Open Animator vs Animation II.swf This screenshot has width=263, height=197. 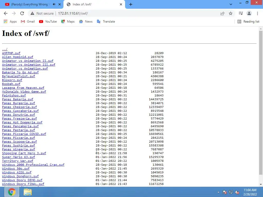pos(28,61)
